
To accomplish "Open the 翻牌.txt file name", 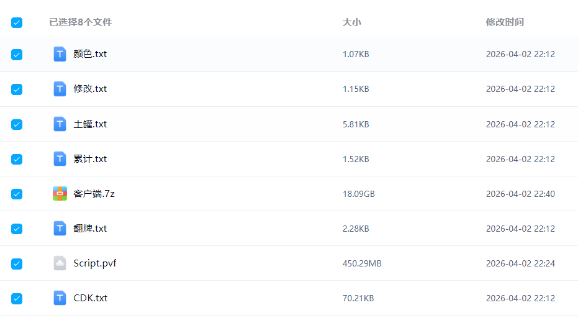I will pos(90,229).
